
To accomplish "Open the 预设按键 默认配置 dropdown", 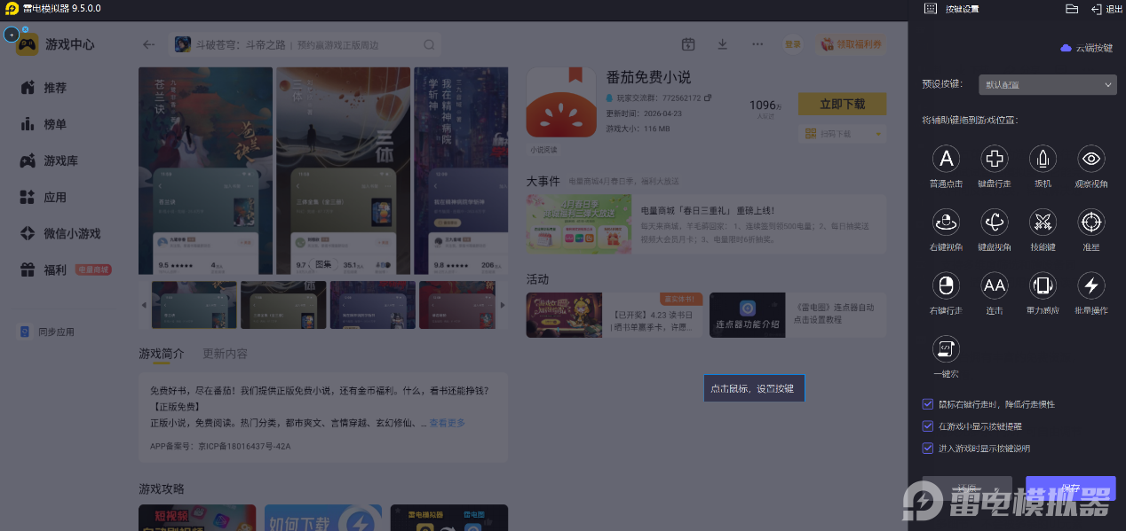I will pyautogui.click(x=1047, y=85).
